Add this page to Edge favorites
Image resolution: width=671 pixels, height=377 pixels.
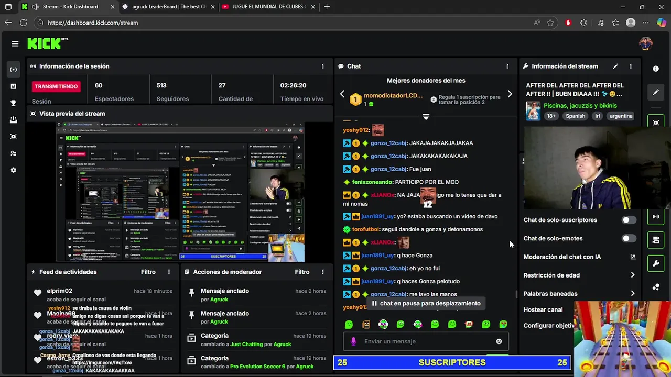pyautogui.click(x=550, y=23)
